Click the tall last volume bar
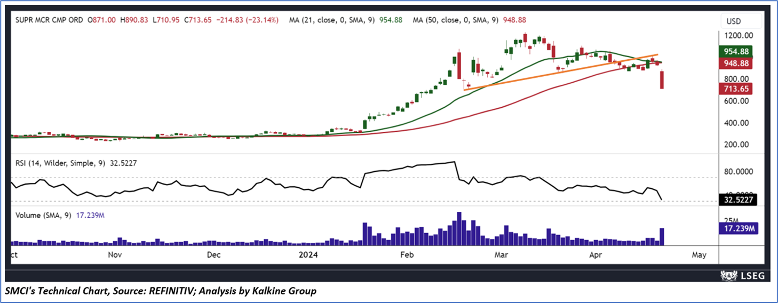 [x=662, y=236]
